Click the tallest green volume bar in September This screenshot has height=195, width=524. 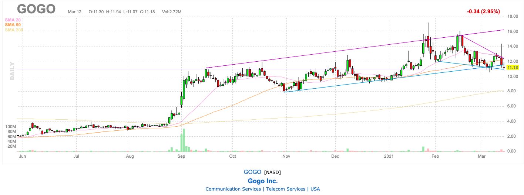(x=184, y=140)
